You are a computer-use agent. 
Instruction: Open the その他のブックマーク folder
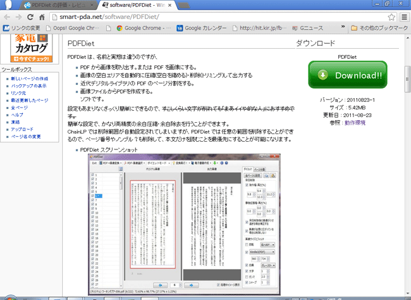pos(379,28)
